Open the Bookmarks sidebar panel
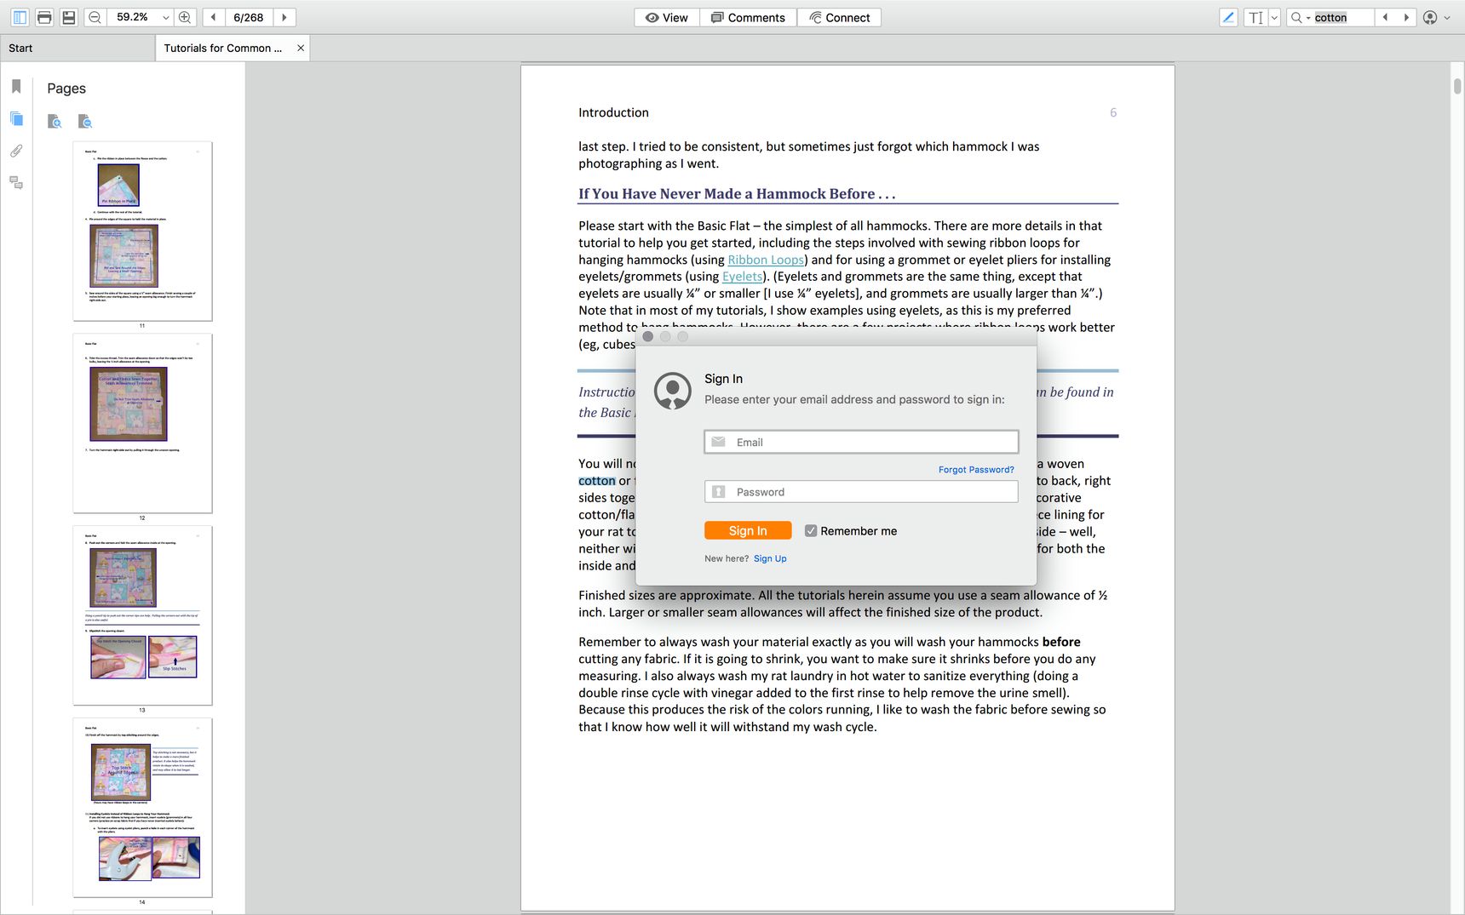Viewport: 1465px width, 915px height. pos(16,86)
